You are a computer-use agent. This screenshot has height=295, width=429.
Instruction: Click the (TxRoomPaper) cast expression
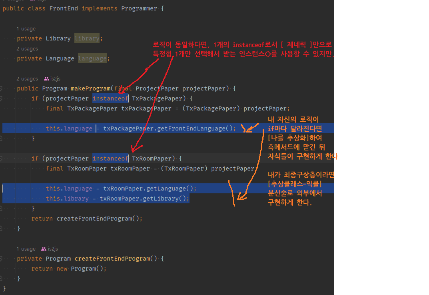coord(184,169)
